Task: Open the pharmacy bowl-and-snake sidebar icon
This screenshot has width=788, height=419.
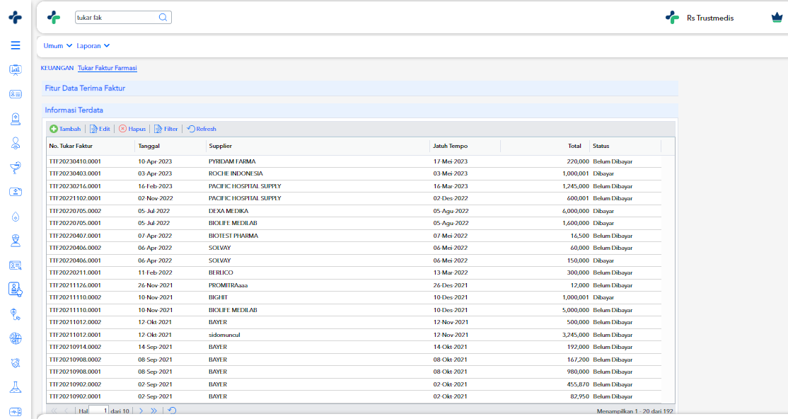Action: (16, 168)
